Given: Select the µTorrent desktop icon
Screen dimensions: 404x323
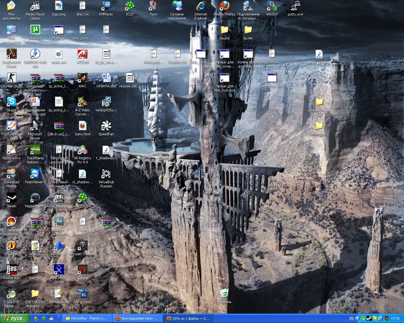Looking at the screenshot, I should coord(35,32).
